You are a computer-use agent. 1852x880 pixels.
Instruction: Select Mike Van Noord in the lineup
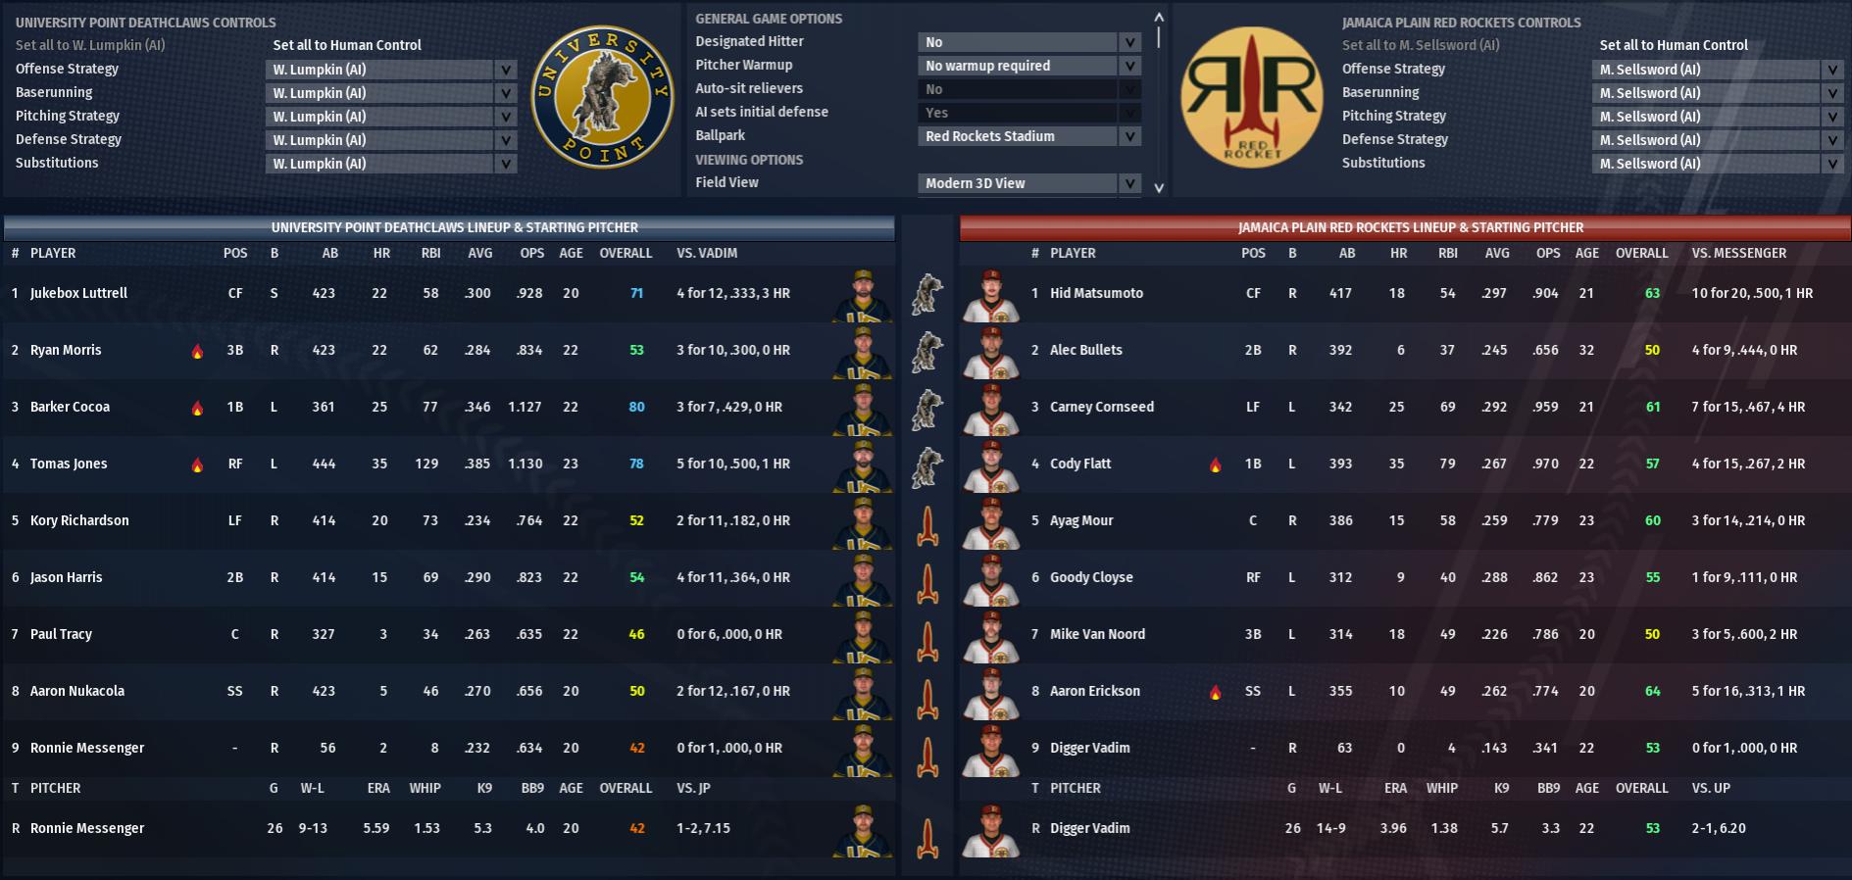tap(1097, 634)
